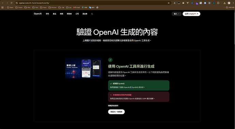Image resolution: width=235 pixels, height=129 pixels.
Task: Open the globe bookmark at the bar's end
Action: pyautogui.click(x=97, y=7)
